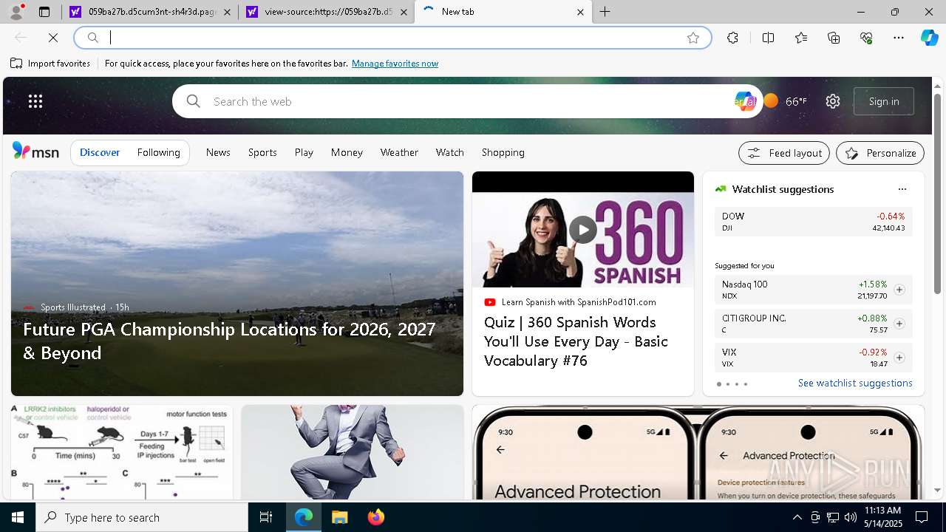946x532 pixels.
Task: Click Import favorites button
Action: coord(50,64)
